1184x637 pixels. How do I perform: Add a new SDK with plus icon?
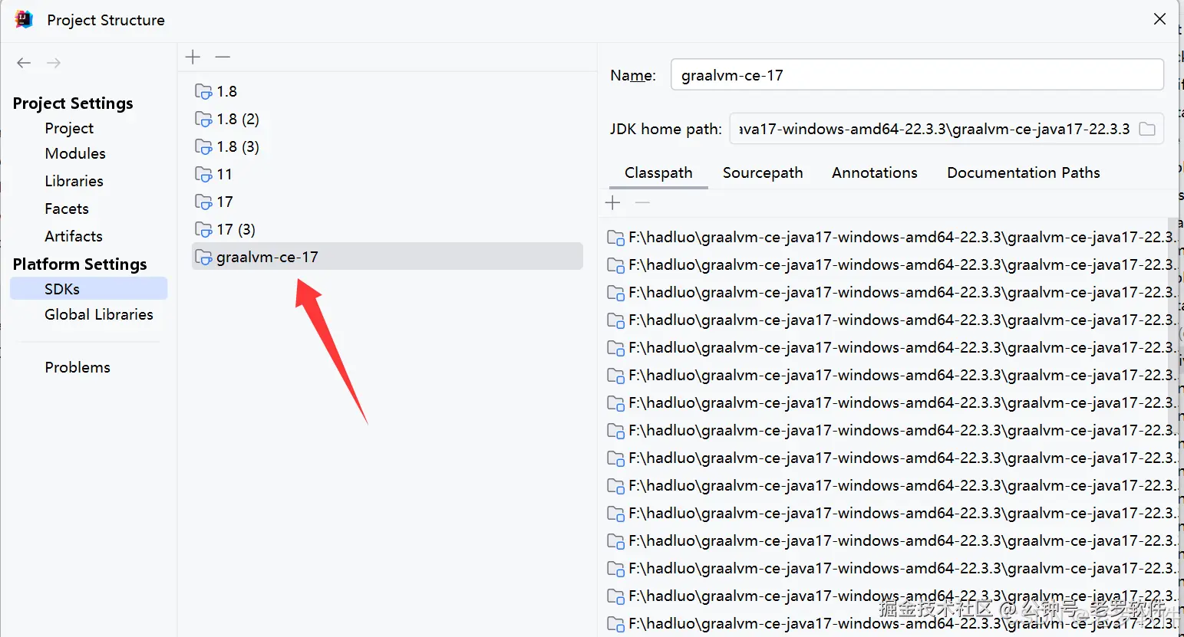193,57
